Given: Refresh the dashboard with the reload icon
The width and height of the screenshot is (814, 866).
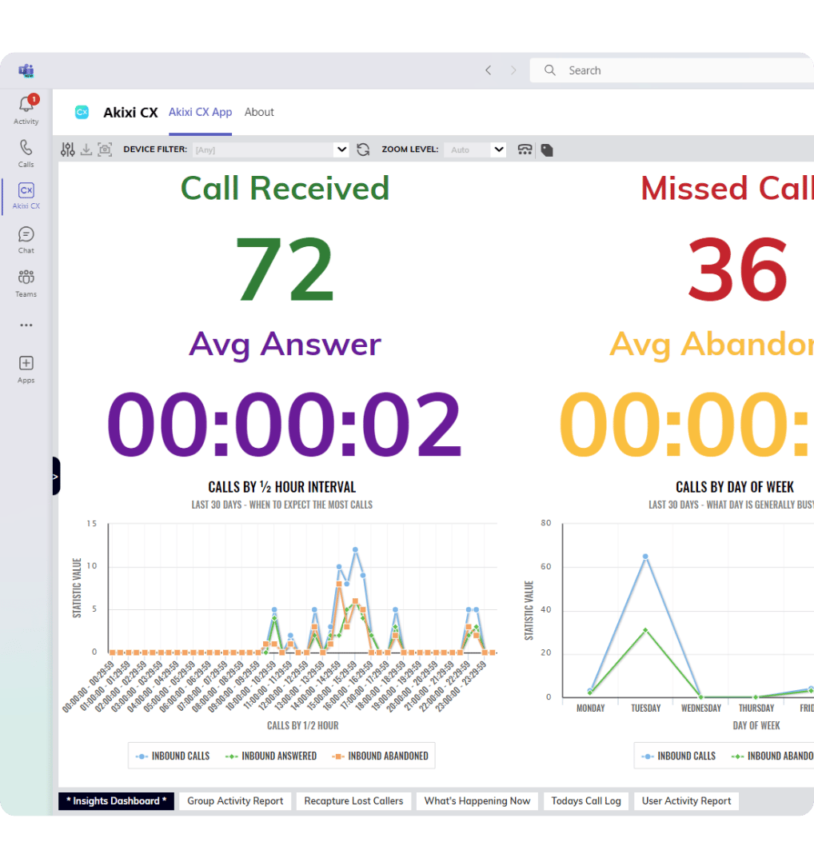Looking at the screenshot, I should 363,150.
